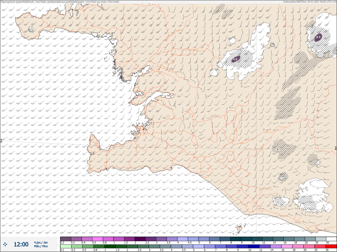337x252 pixels.
Task: Select upper legend swatch between 0.5 and 0.8
Action: point(98,239)
